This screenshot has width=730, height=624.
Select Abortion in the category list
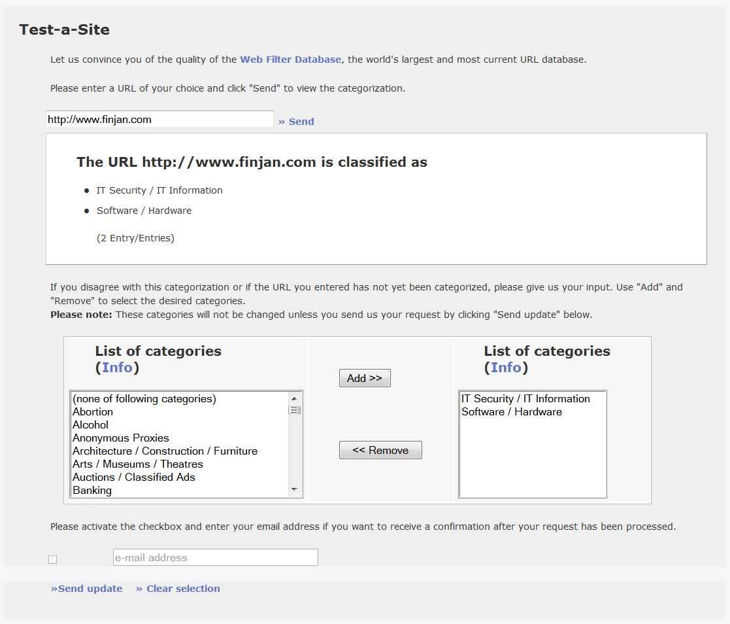(93, 412)
